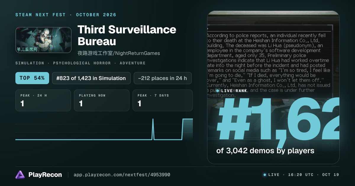355x186 pixels.
Task: Click the of 3,042 demos by players text
Action: click(265, 151)
